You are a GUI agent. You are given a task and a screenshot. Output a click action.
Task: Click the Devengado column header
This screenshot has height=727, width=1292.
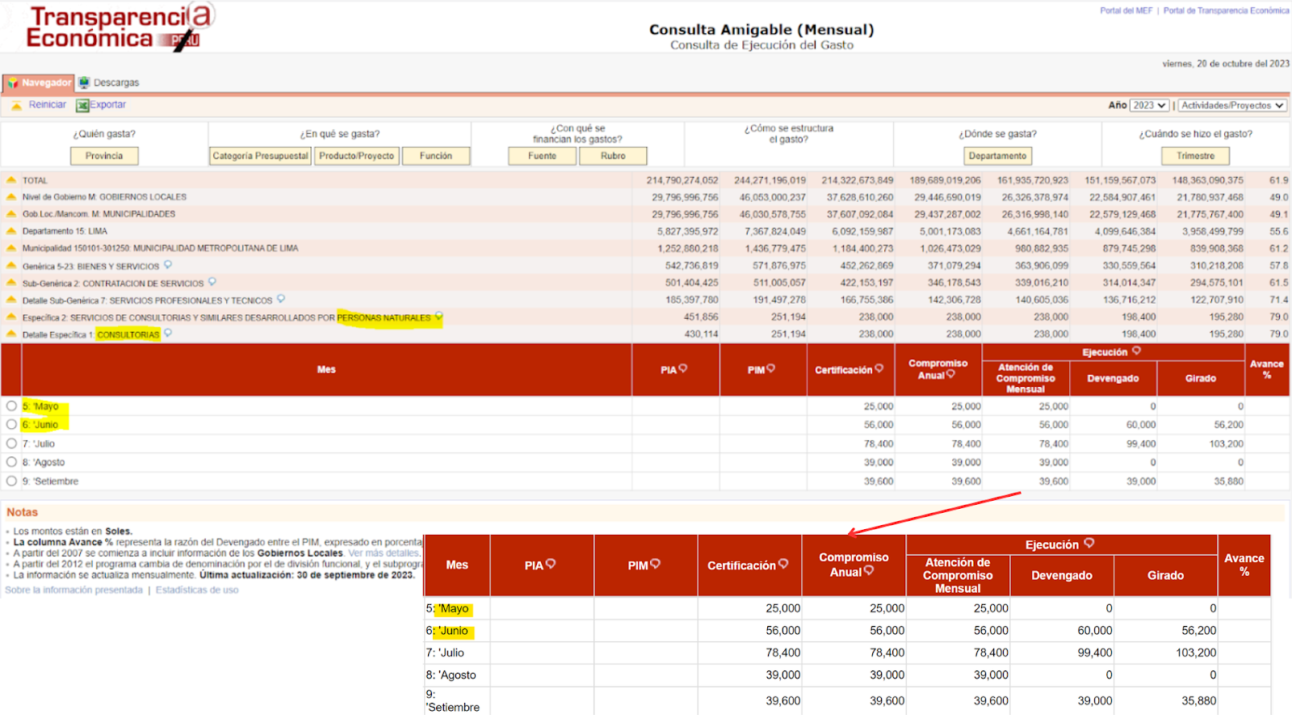(x=1113, y=378)
